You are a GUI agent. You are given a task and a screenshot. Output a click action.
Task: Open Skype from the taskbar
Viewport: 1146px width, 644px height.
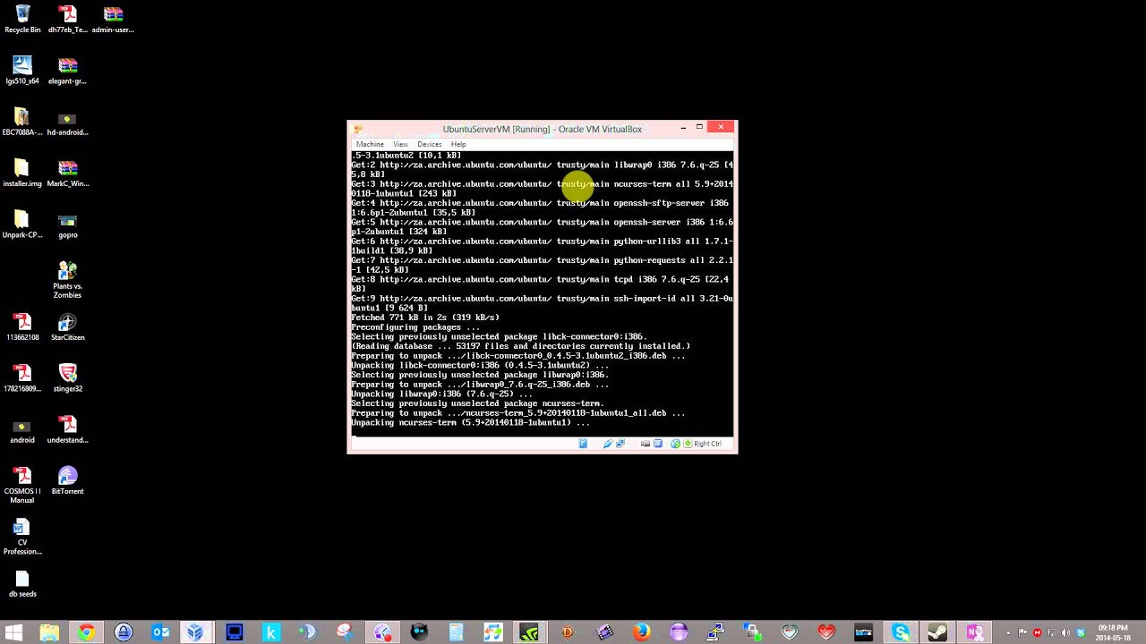click(x=901, y=632)
